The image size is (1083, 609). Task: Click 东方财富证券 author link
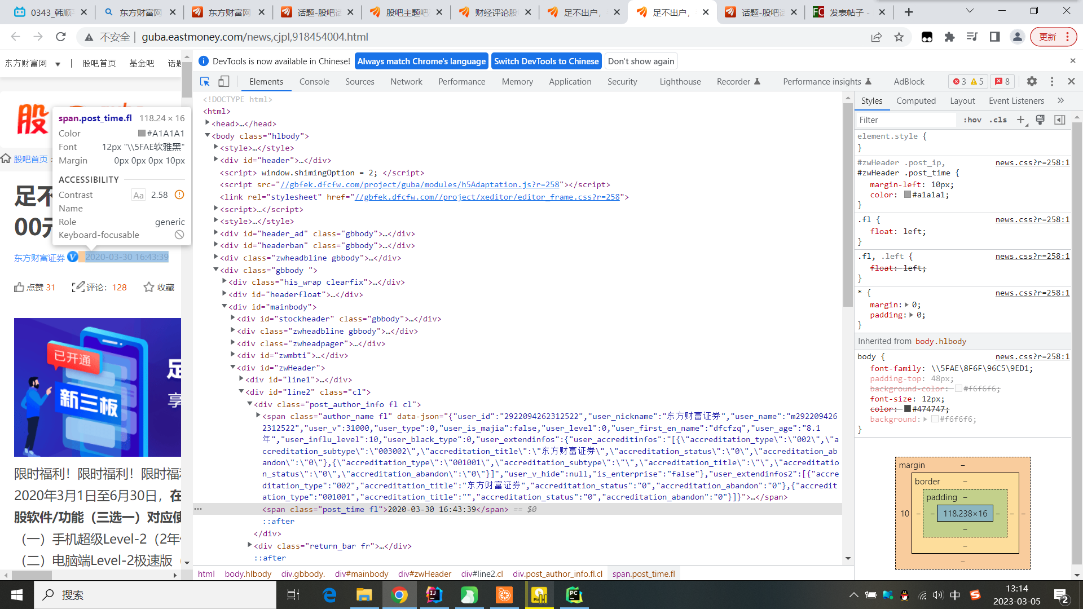[39, 258]
